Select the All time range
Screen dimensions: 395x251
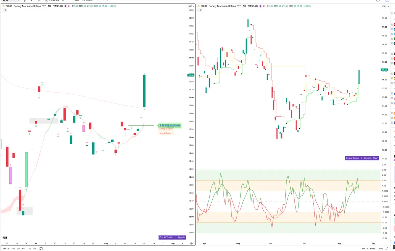point(35,249)
